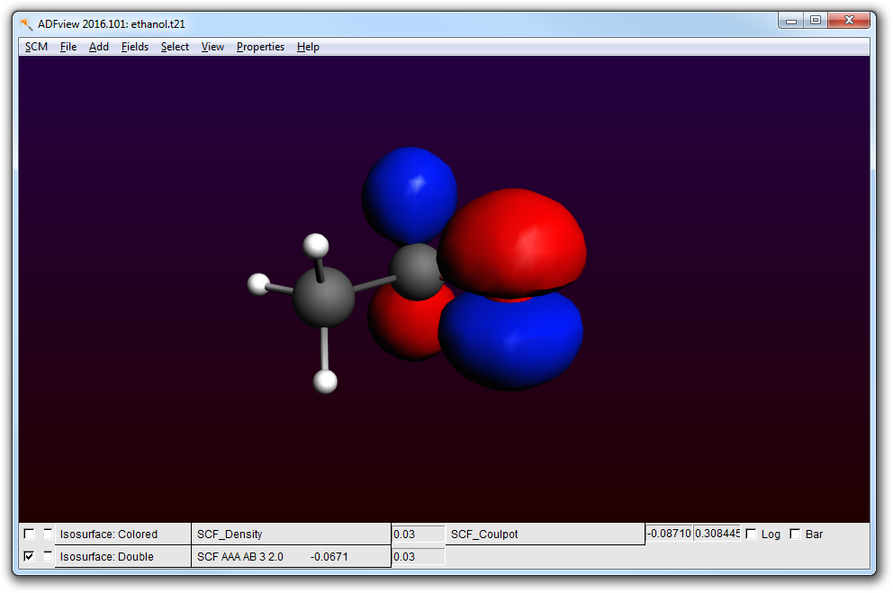Image resolution: width=893 pixels, height=593 pixels.
Task: Close the ADFview window
Action: click(x=849, y=21)
